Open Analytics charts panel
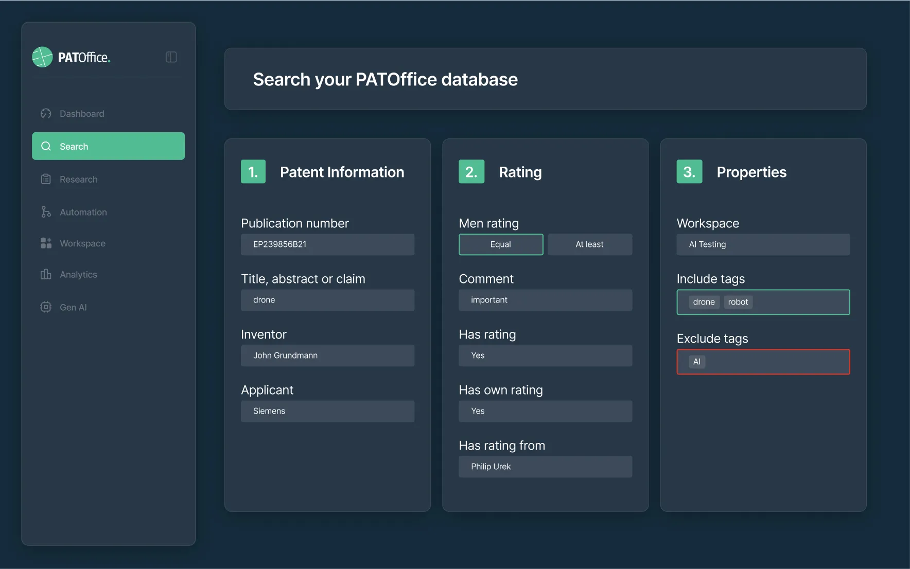The height and width of the screenshot is (569, 910). (x=77, y=274)
